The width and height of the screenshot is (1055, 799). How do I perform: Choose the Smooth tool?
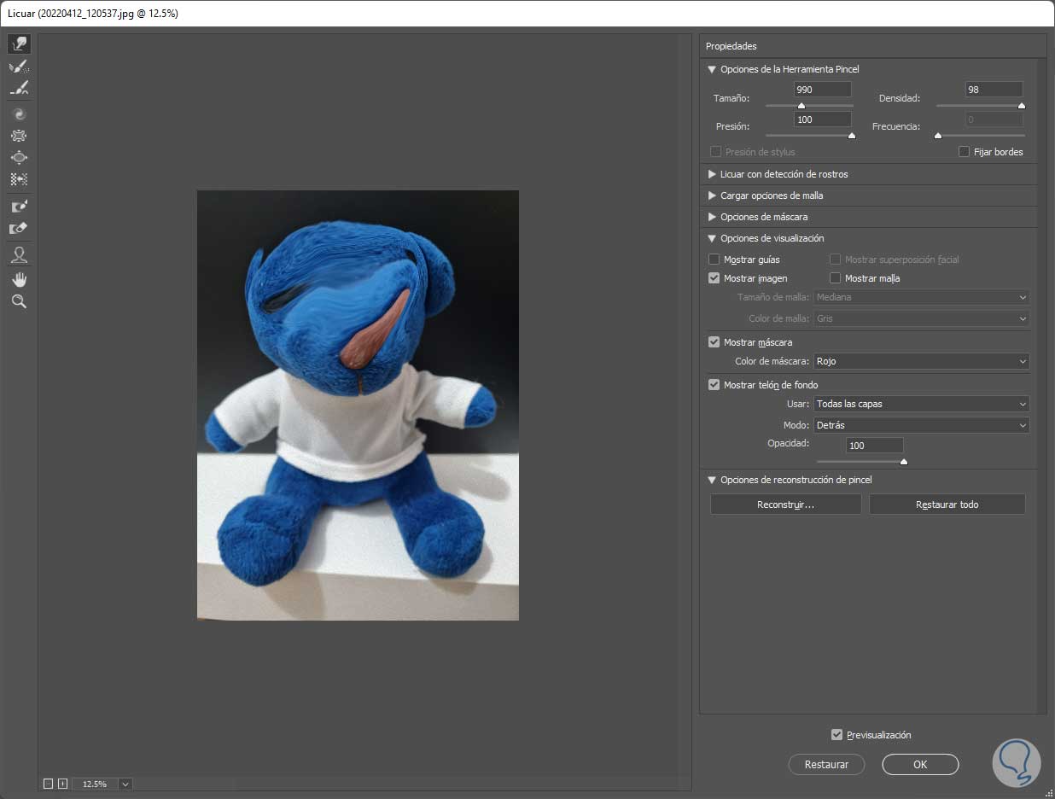[x=19, y=88]
